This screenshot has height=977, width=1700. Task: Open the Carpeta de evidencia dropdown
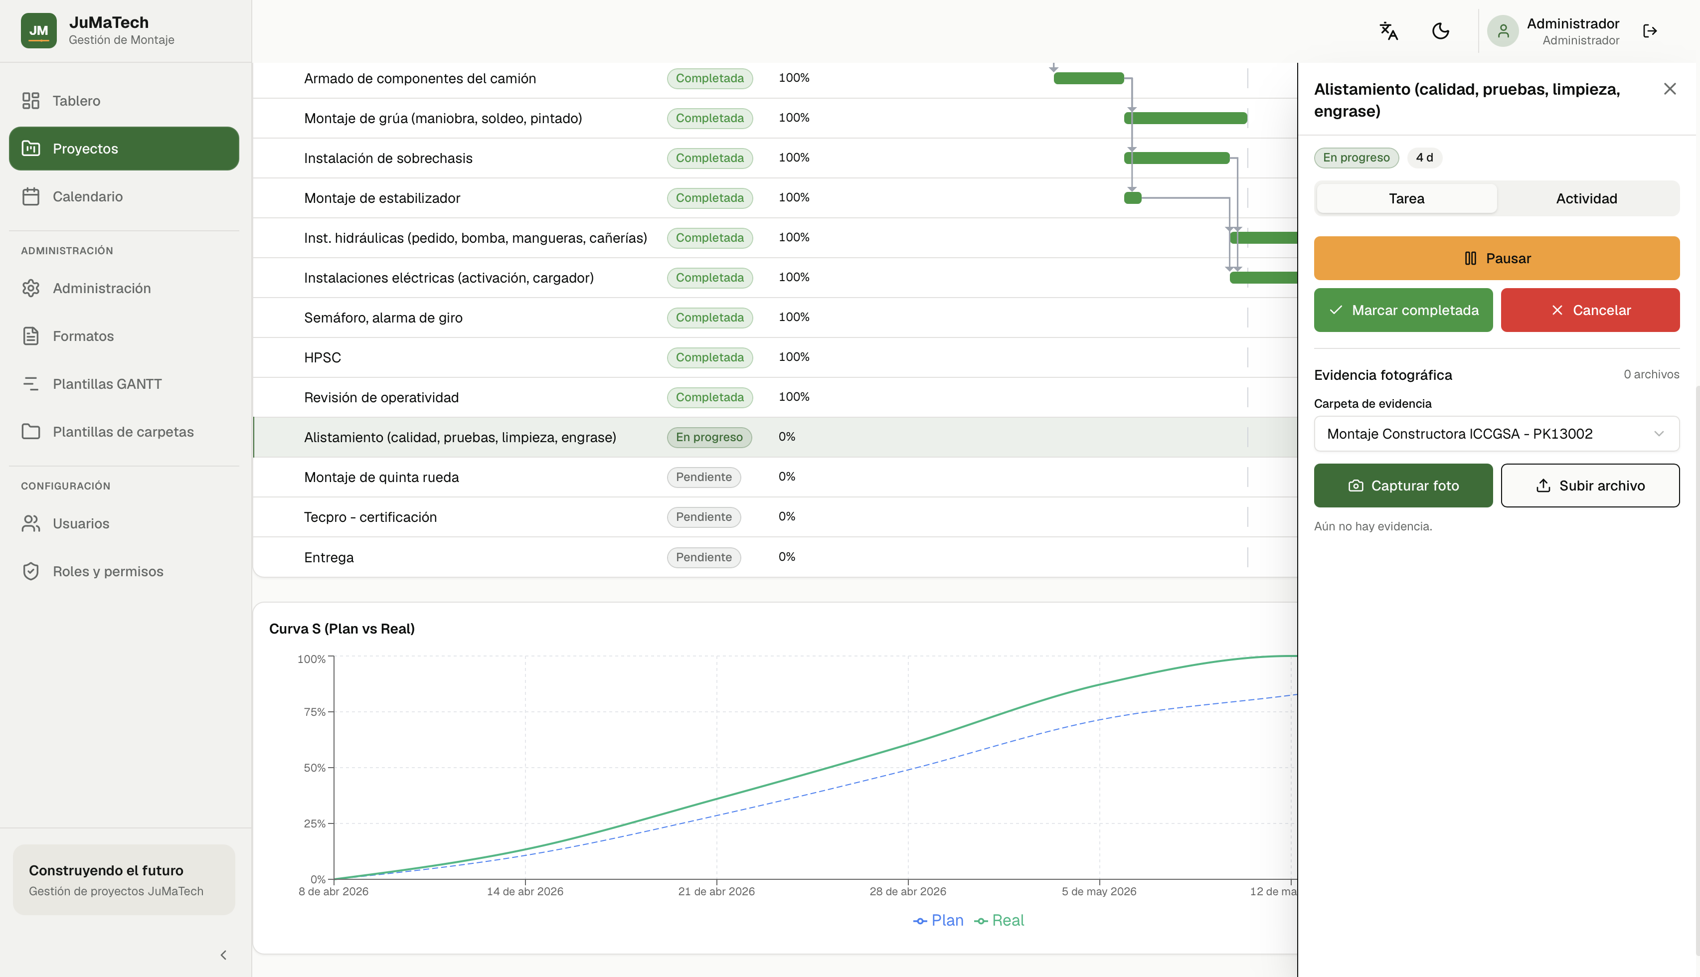1496,434
